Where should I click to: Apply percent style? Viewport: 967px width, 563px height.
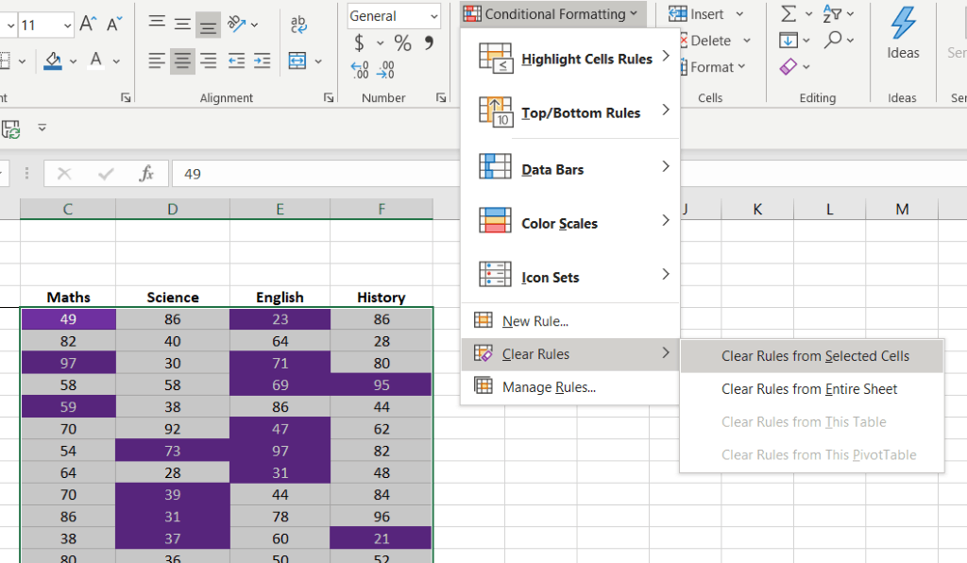(402, 43)
